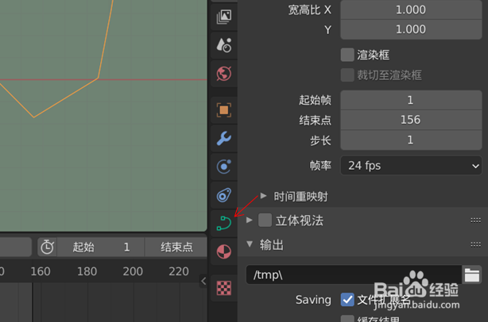Click frame 200 on timeline ruler

click(x=133, y=272)
